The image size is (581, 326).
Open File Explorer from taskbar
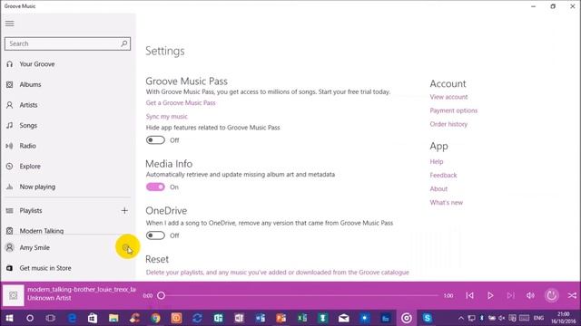pyautogui.click(x=113, y=318)
